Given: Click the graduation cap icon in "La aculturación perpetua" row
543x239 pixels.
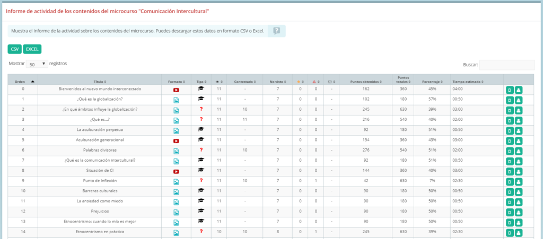Looking at the screenshot, I should pyautogui.click(x=201, y=129).
